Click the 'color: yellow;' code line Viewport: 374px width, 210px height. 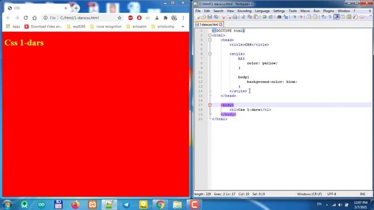[x=262, y=64]
